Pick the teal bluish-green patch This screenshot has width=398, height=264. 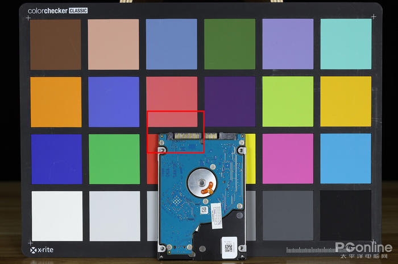click(x=346, y=44)
